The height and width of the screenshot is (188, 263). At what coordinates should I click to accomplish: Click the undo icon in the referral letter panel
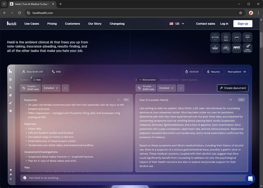click(231, 100)
